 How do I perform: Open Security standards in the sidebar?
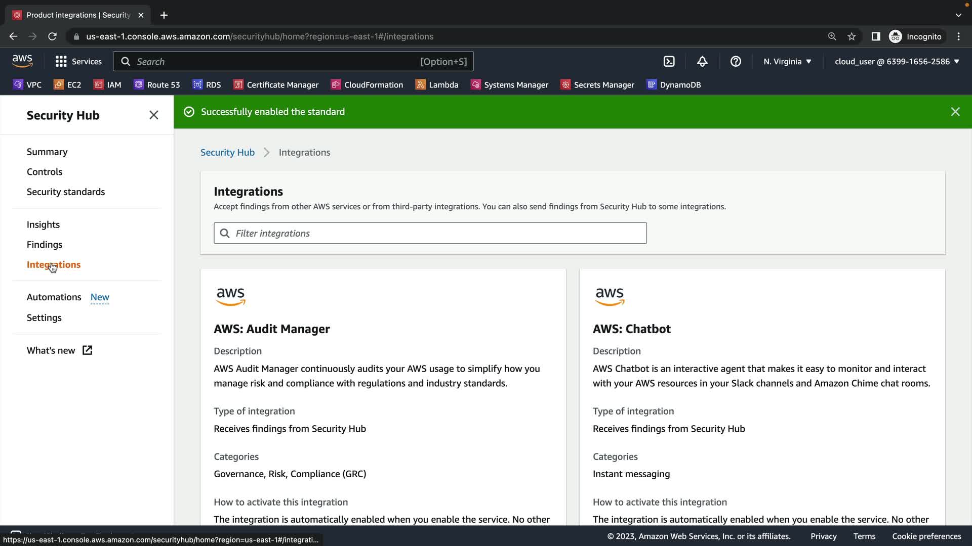tap(66, 192)
